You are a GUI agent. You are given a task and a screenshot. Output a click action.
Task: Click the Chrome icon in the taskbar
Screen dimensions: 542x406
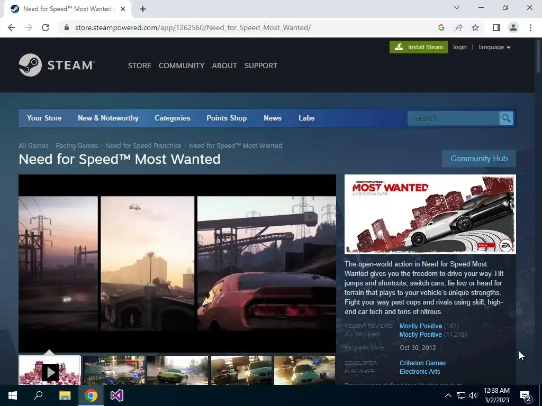pos(91,395)
